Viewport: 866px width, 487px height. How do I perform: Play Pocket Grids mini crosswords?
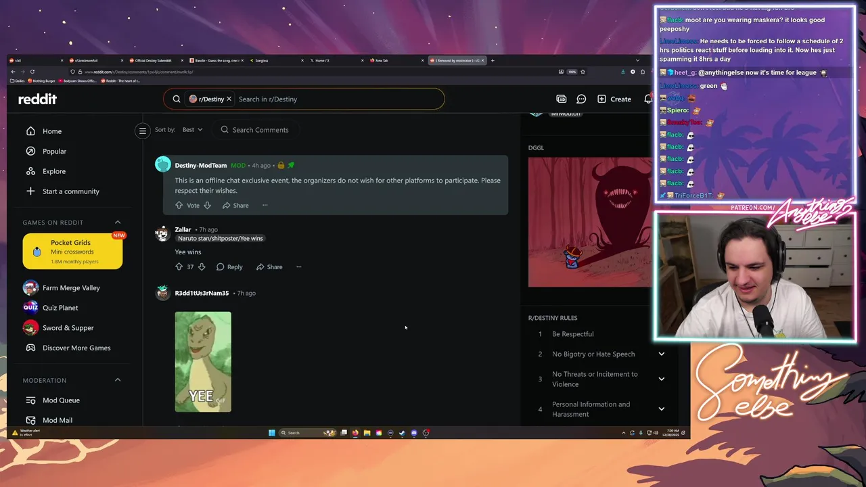click(x=72, y=251)
